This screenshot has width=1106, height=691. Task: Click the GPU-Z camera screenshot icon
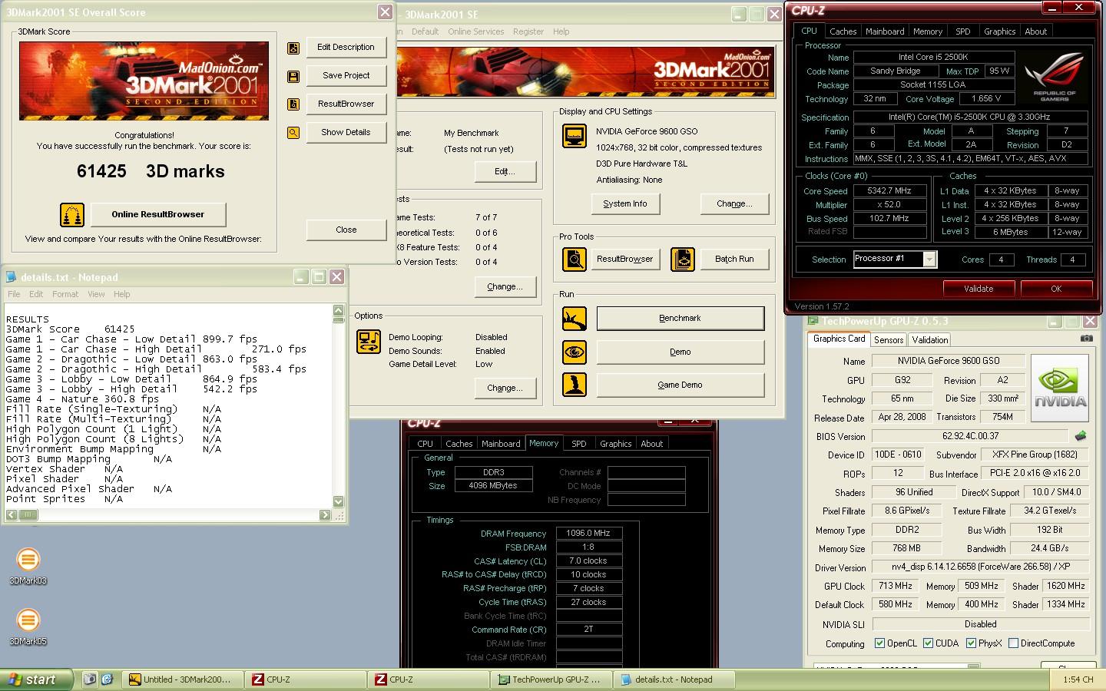point(1086,339)
